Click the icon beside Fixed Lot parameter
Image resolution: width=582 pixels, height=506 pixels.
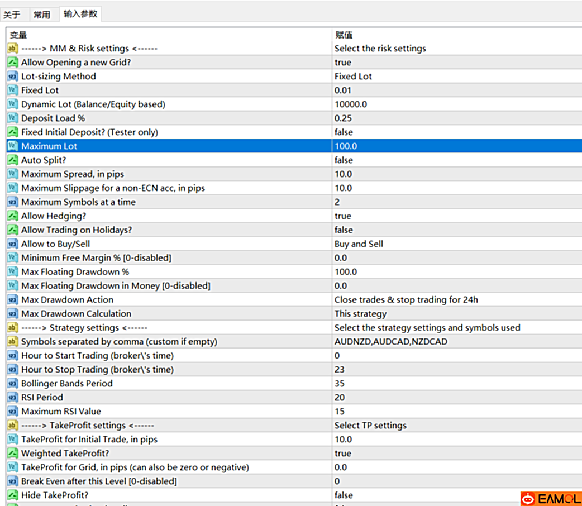pyautogui.click(x=12, y=90)
